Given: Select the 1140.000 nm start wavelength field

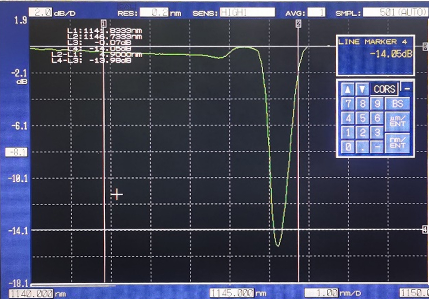Looking at the screenshot, I should tap(31, 294).
